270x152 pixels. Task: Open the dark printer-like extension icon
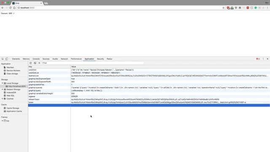click(x=232, y=8)
